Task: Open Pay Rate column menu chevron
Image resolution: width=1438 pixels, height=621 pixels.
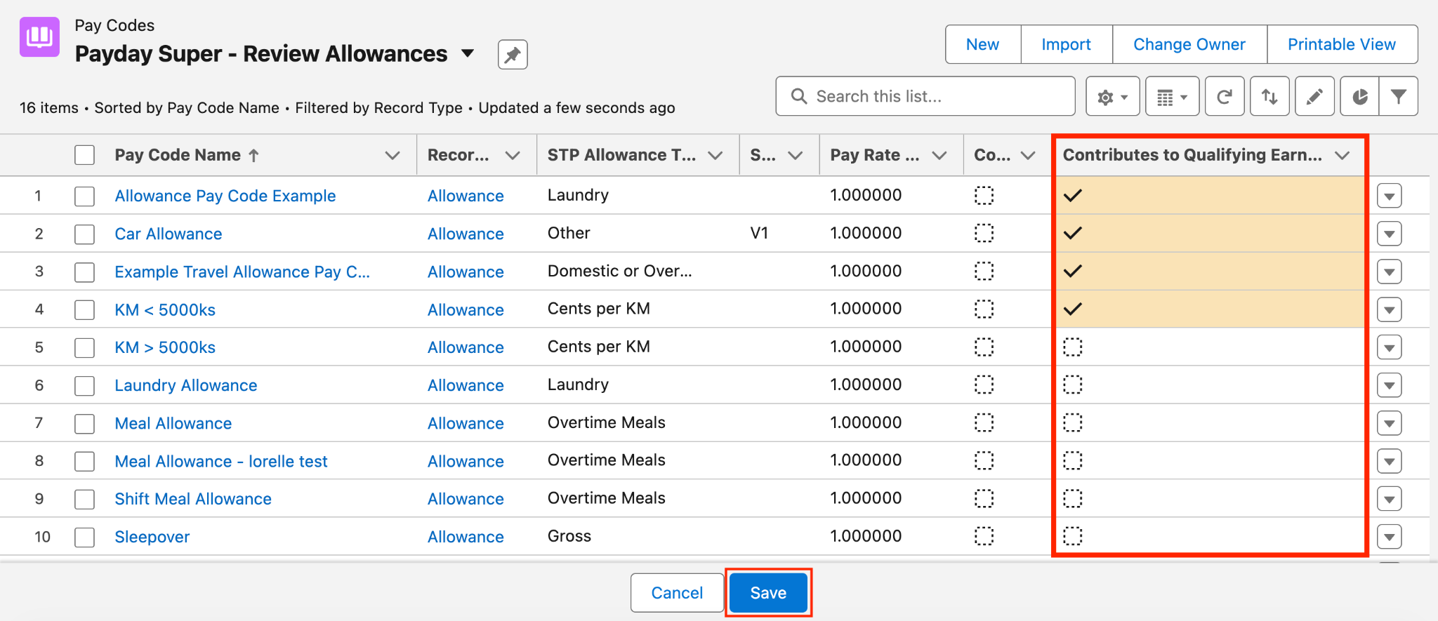Action: pyautogui.click(x=939, y=155)
